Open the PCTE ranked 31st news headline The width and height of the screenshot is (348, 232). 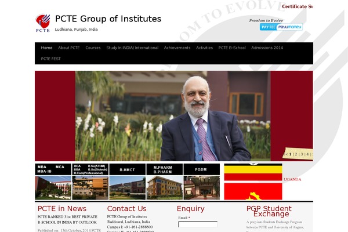67,219
